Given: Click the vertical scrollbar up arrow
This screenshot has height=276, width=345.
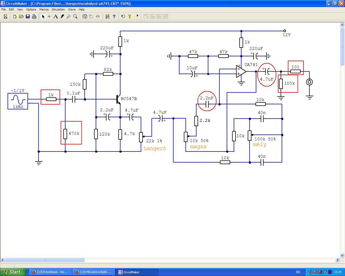Looking at the screenshot, I should coord(343,25).
